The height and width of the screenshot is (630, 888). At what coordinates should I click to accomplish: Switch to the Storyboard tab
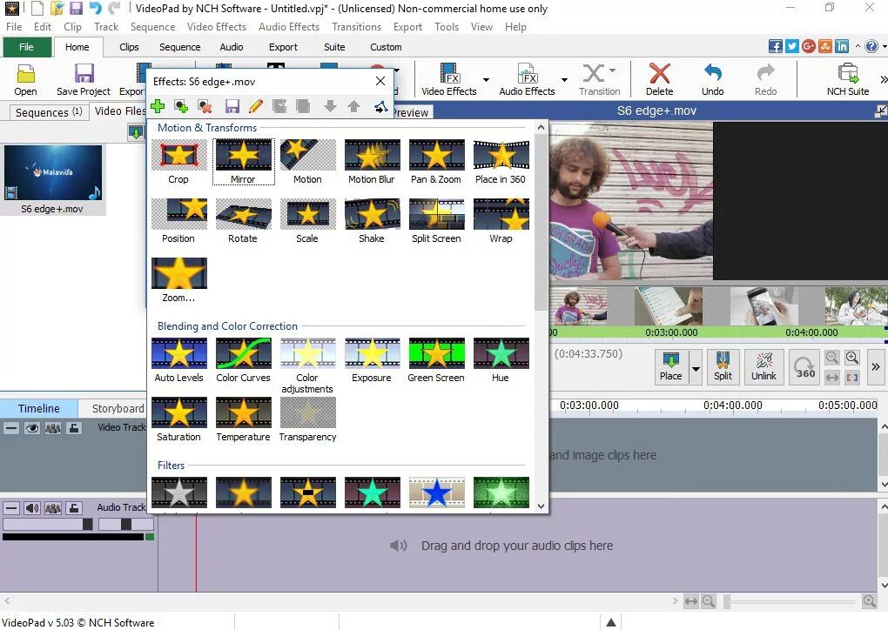pyautogui.click(x=118, y=408)
